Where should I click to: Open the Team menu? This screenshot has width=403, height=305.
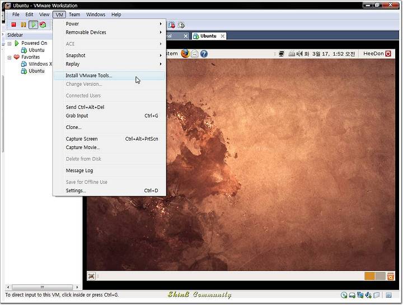click(x=74, y=15)
